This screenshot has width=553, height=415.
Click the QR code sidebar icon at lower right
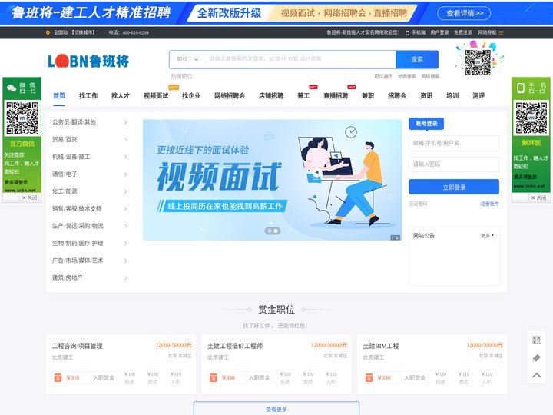point(536,340)
